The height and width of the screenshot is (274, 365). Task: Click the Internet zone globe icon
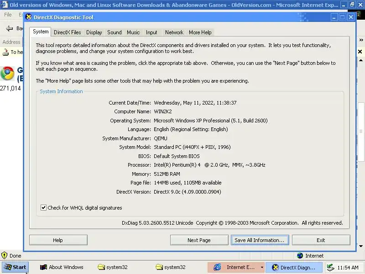pyautogui.click(x=300, y=256)
